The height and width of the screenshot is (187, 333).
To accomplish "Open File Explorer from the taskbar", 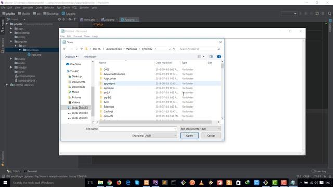I will (x=100, y=182).
